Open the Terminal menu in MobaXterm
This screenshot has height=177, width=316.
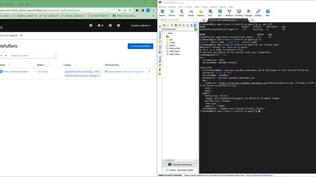(162, 7)
